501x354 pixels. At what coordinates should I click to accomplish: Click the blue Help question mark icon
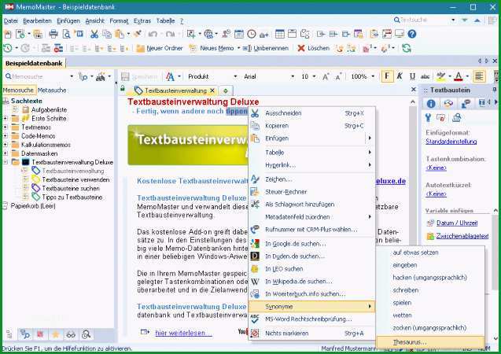(412, 34)
